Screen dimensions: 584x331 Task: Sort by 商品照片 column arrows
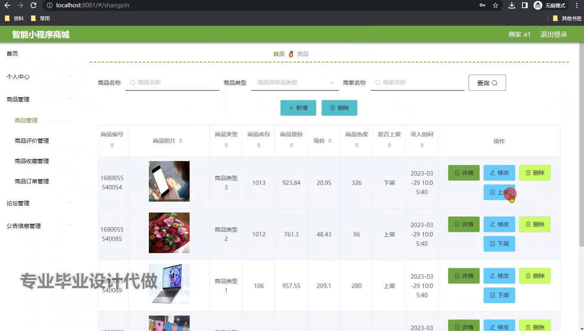pos(180,141)
